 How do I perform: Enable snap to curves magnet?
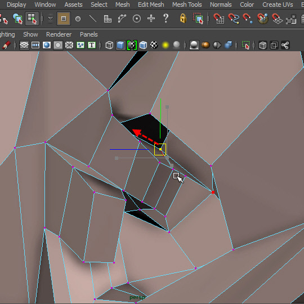234,19
